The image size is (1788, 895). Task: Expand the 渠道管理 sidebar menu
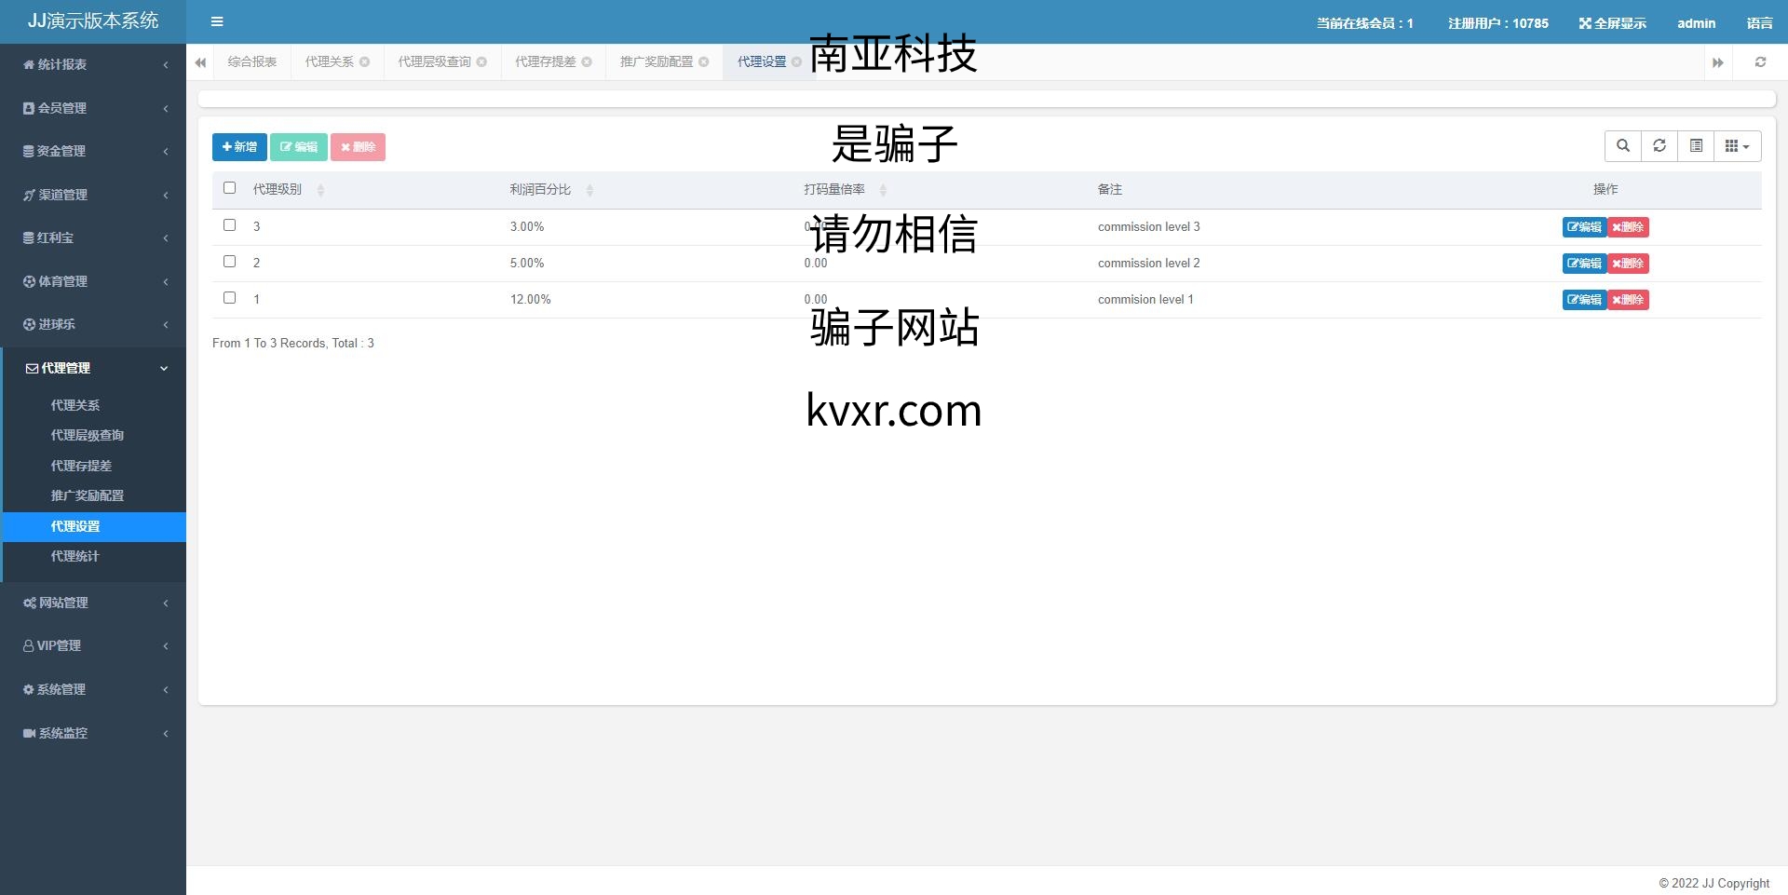pyautogui.click(x=93, y=195)
